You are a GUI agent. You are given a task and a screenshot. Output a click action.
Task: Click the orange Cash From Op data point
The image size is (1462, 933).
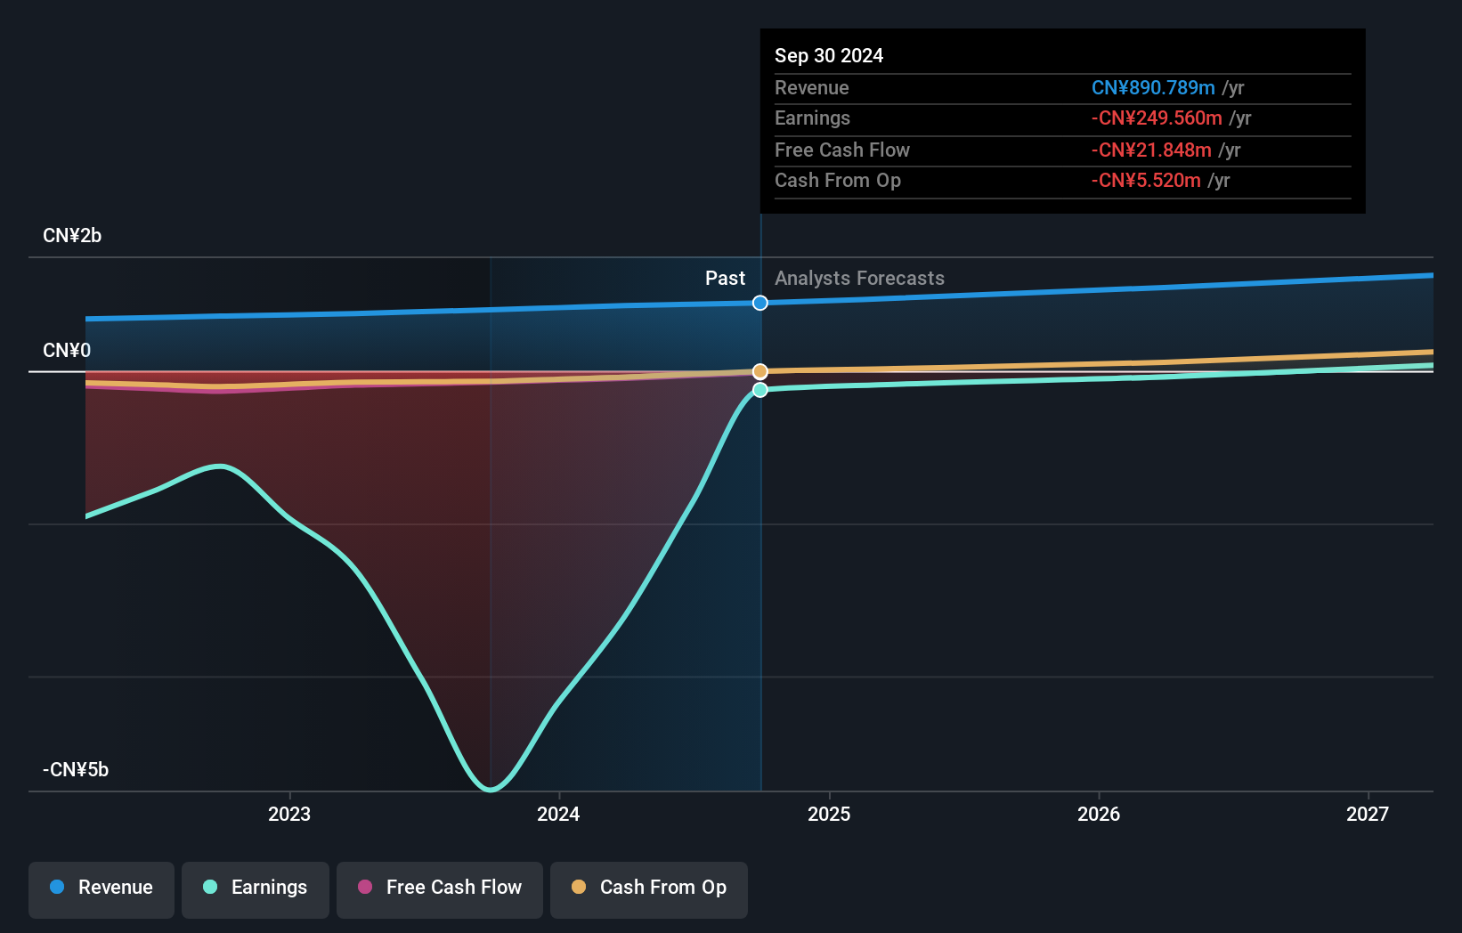tap(759, 371)
